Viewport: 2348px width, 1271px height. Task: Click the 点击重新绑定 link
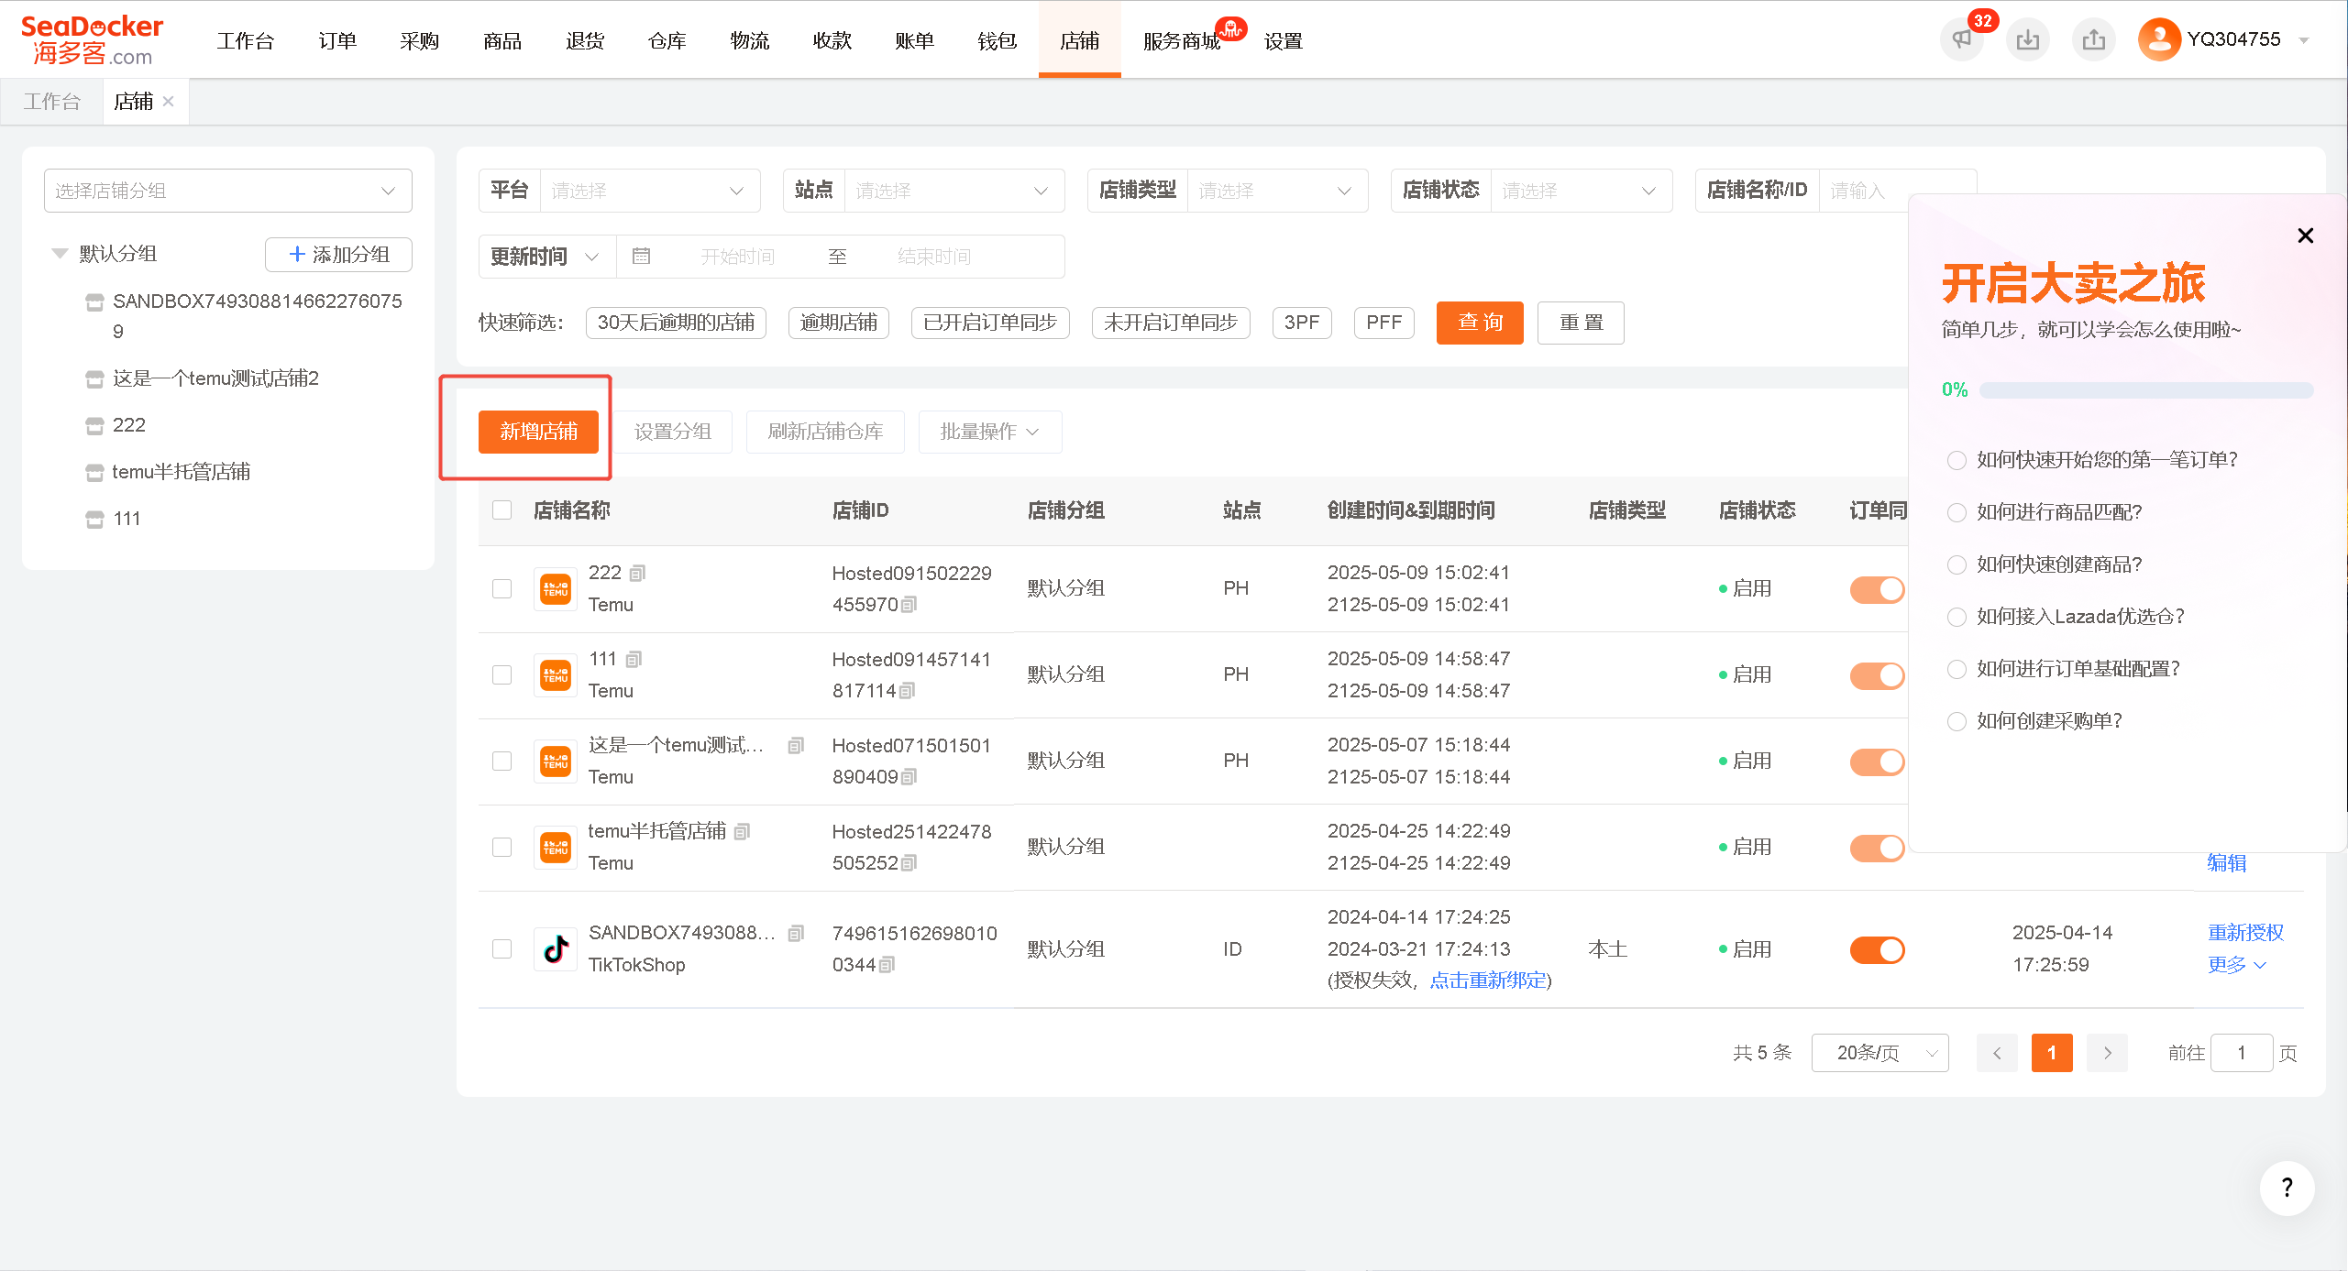click(x=1487, y=981)
